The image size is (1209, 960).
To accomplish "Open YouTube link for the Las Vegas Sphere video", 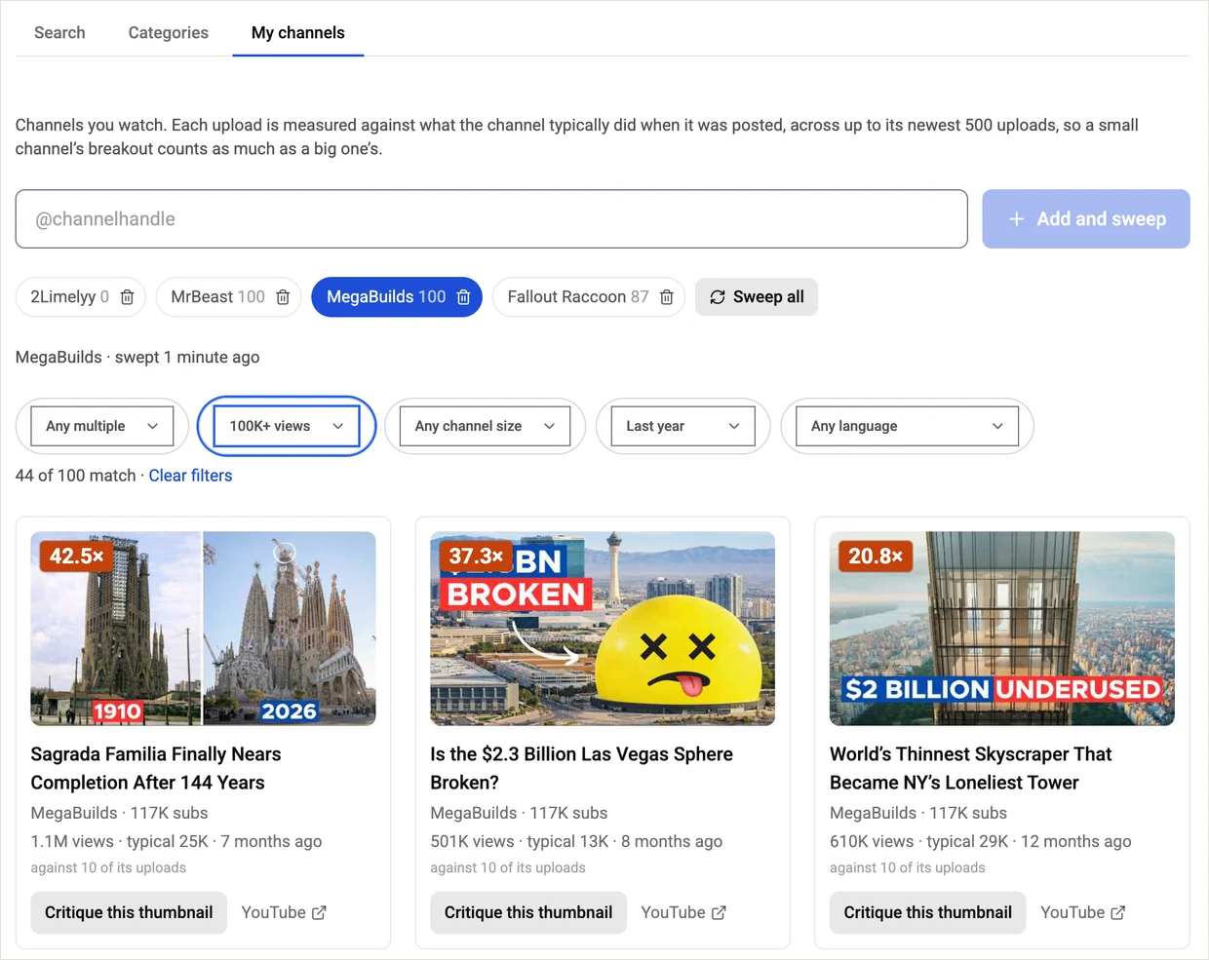I will [683, 912].
